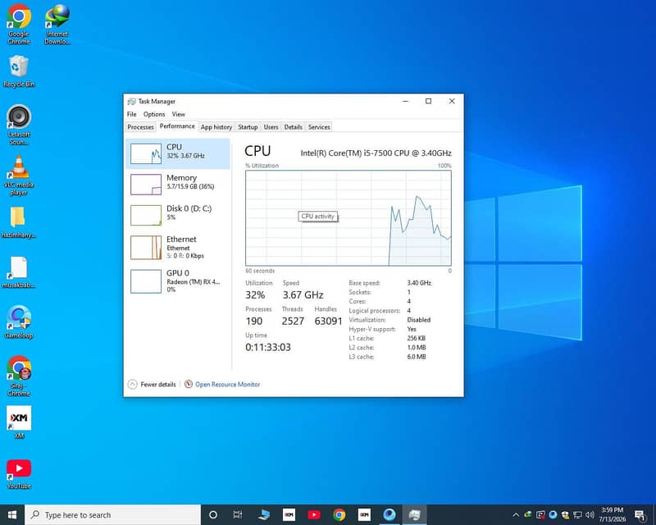Open the File menu in Task Manager

(132, 114)
